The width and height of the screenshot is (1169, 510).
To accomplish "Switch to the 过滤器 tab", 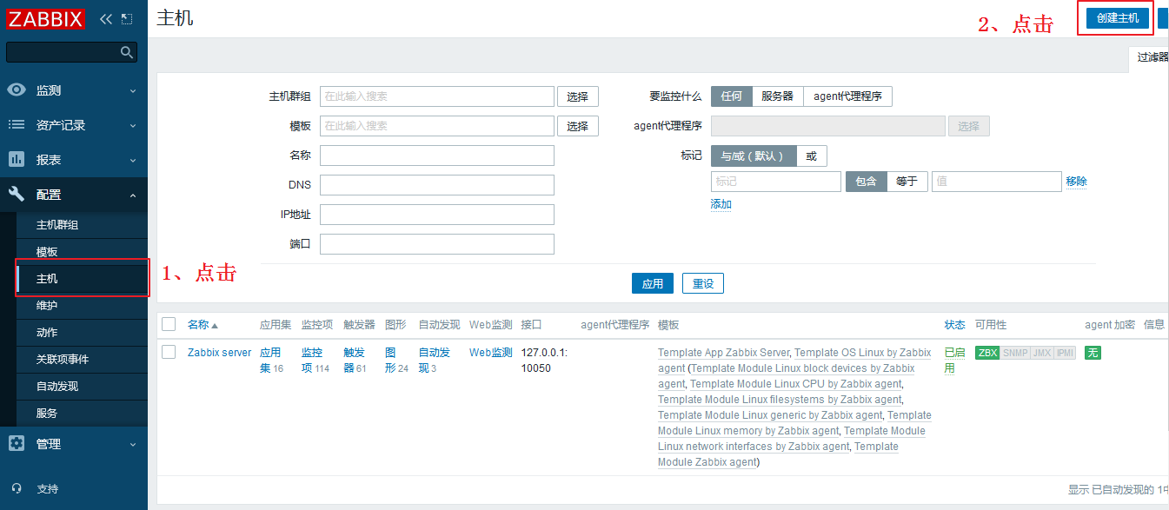I will (x=1150, y=57).
